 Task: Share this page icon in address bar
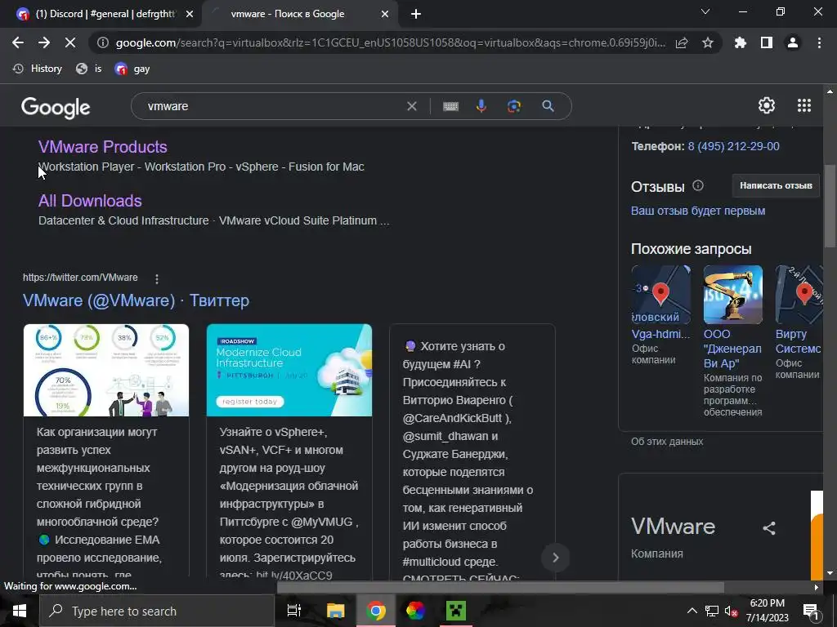click(x=682, y=42)
